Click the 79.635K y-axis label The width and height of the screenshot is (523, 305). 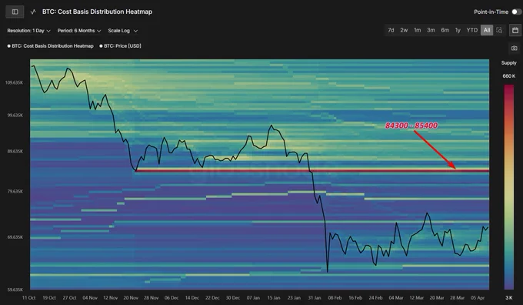pos(15,192)
